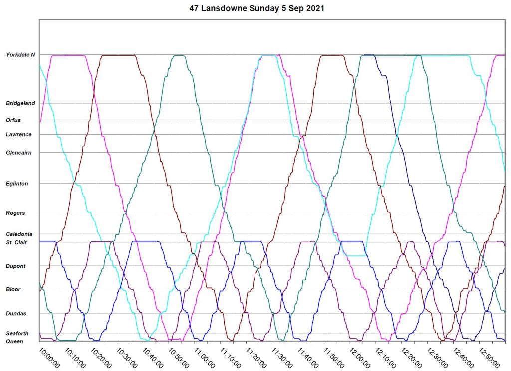Click the Caledonia stop label
511x371 pixels.
(19, 234)
